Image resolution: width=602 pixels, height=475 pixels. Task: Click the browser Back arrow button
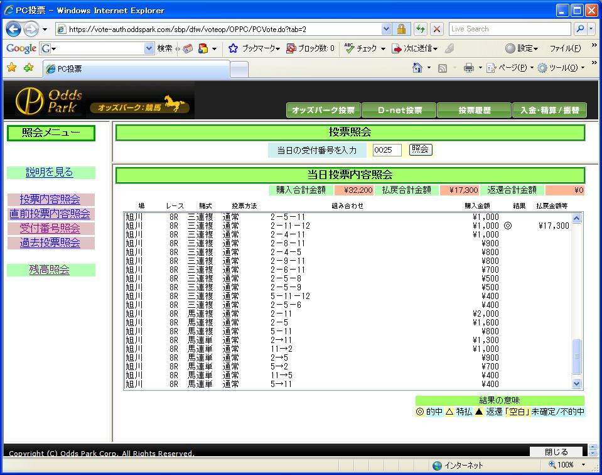point(13,29)
